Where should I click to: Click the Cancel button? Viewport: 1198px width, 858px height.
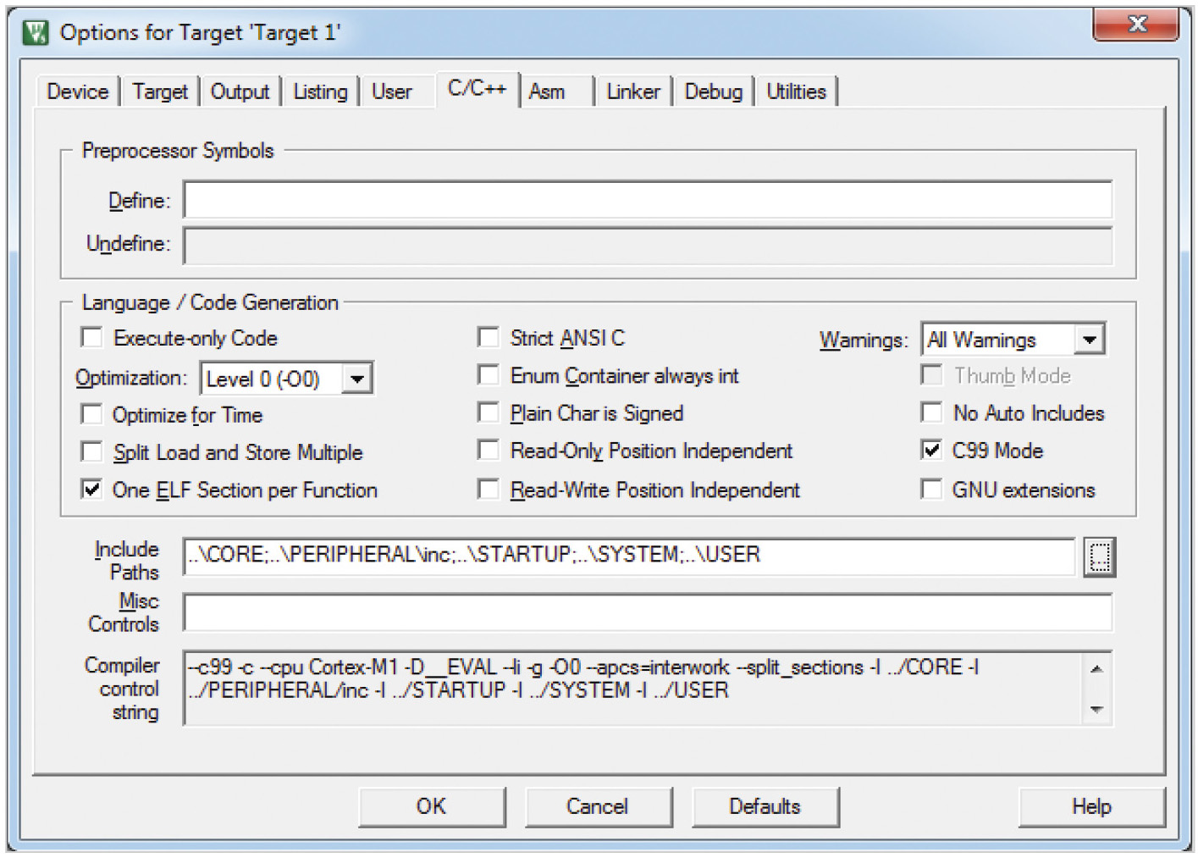tap(598, 806)
